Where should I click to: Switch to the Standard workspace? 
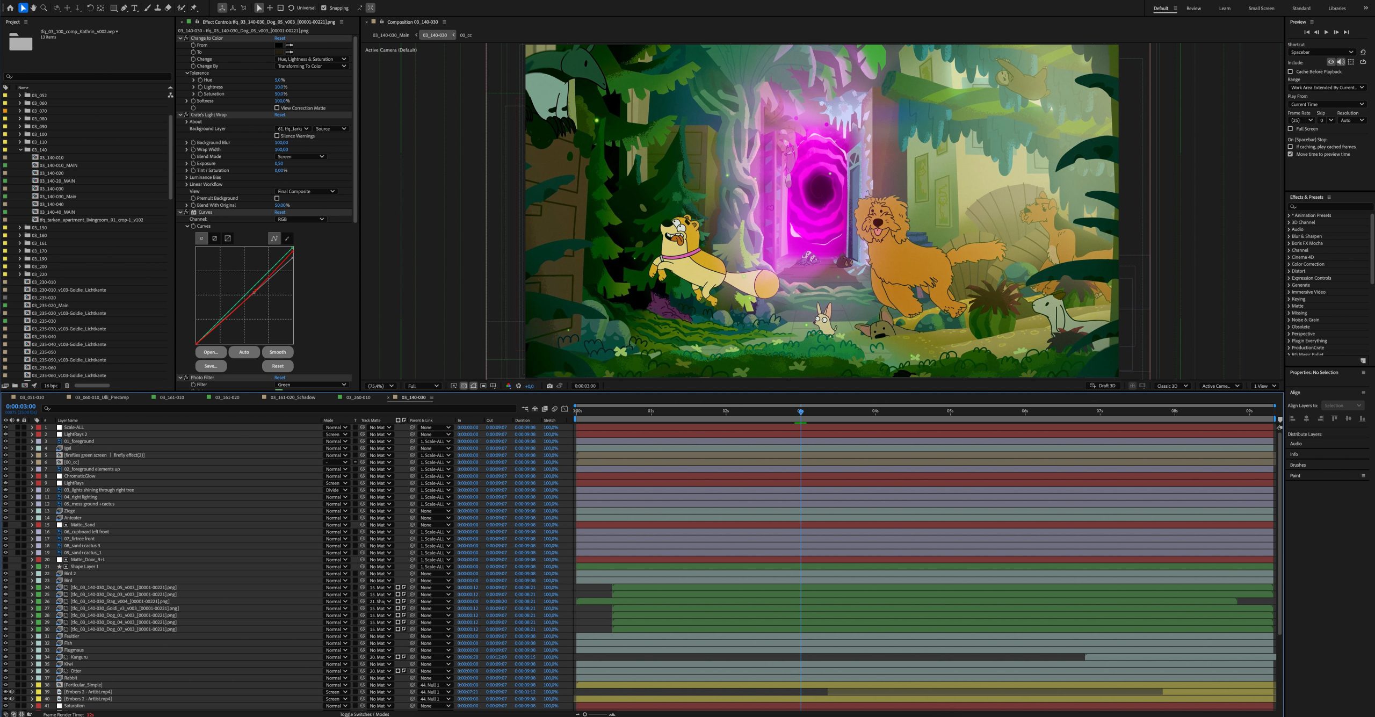(x=1301, y=8)
